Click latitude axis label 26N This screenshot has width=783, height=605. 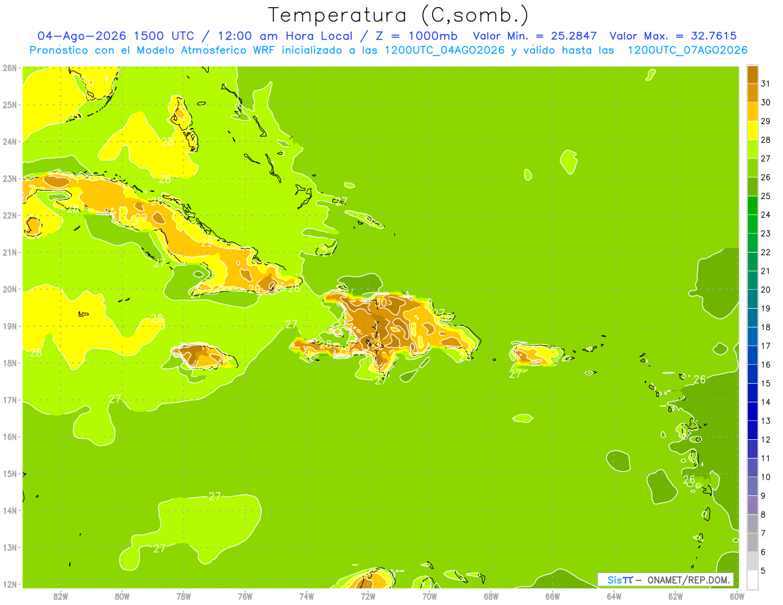click(9, 68)
